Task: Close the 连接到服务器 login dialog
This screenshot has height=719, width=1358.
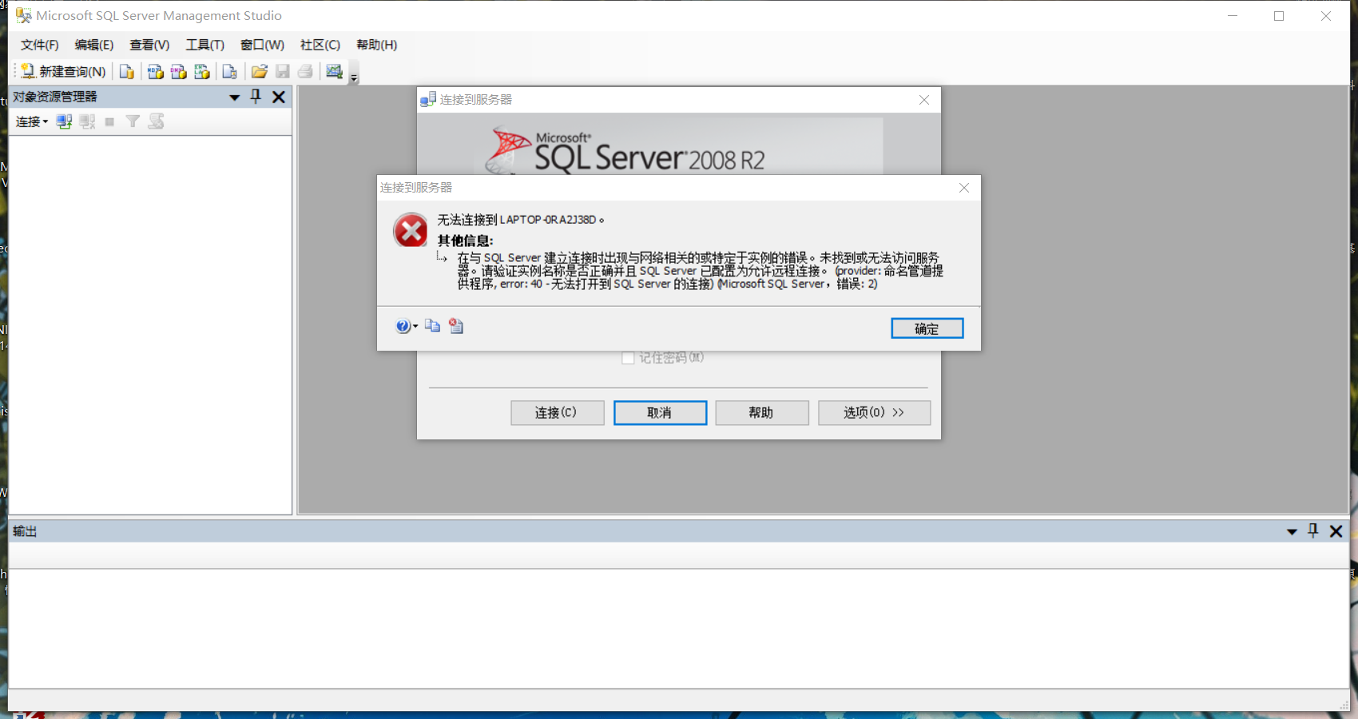Action: 924,100
